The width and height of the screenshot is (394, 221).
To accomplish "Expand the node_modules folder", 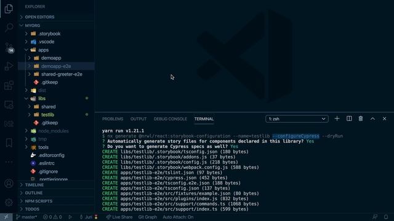I will (x=56, y=131).
